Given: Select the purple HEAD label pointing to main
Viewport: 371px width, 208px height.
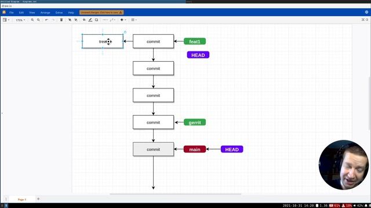Looking at the screenshot, I should (232, 149).
